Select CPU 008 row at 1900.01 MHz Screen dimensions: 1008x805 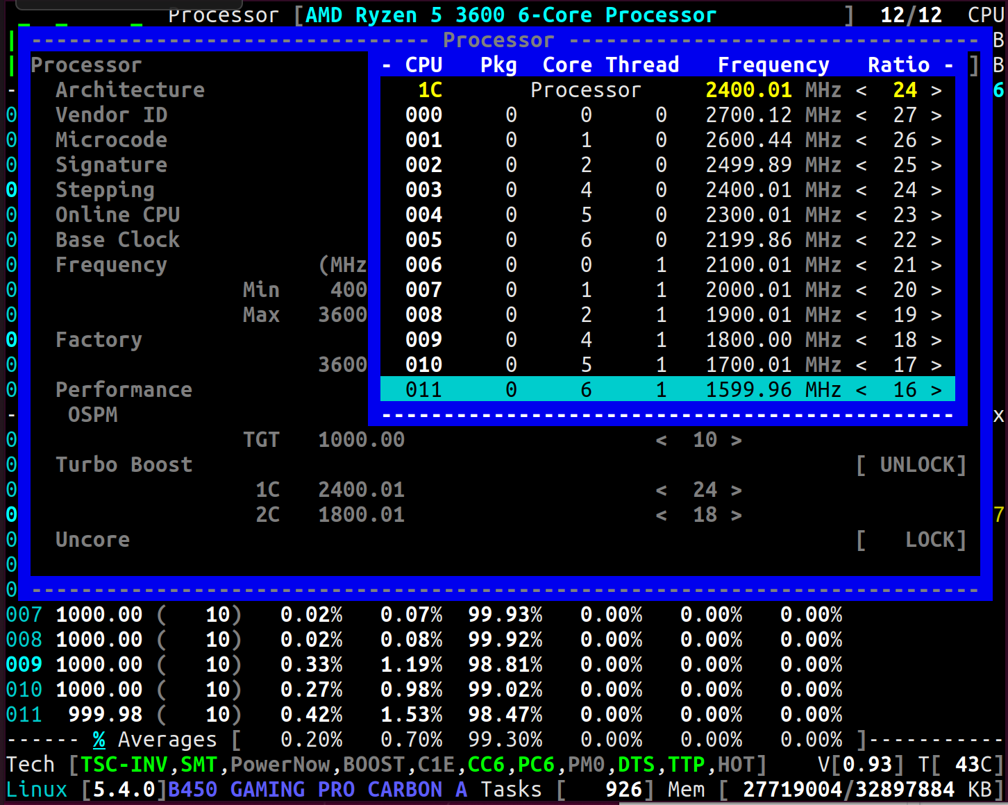pyautogui.click(x=668, y=315)
